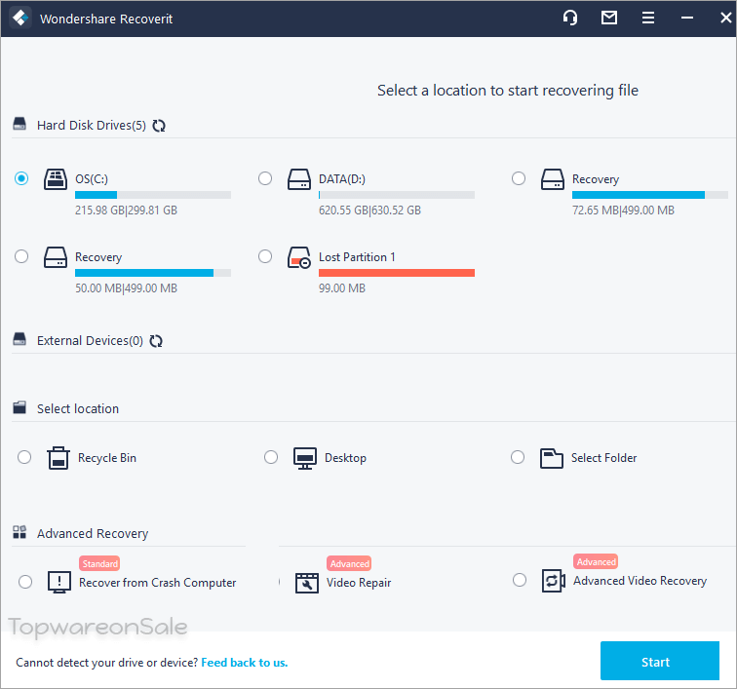Click the Select Folder icon
The height and width of the screenshot is (689, 737).
(552, 458)
